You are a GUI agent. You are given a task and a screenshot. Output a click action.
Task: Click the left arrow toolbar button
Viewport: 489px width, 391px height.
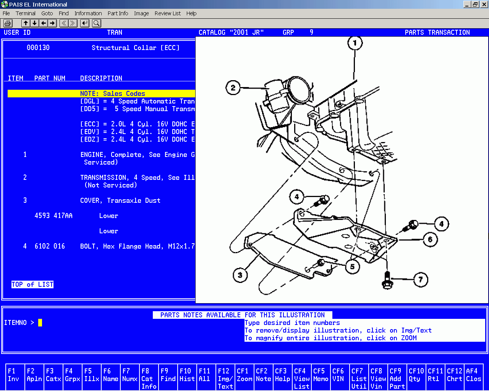tap(44, 23)
